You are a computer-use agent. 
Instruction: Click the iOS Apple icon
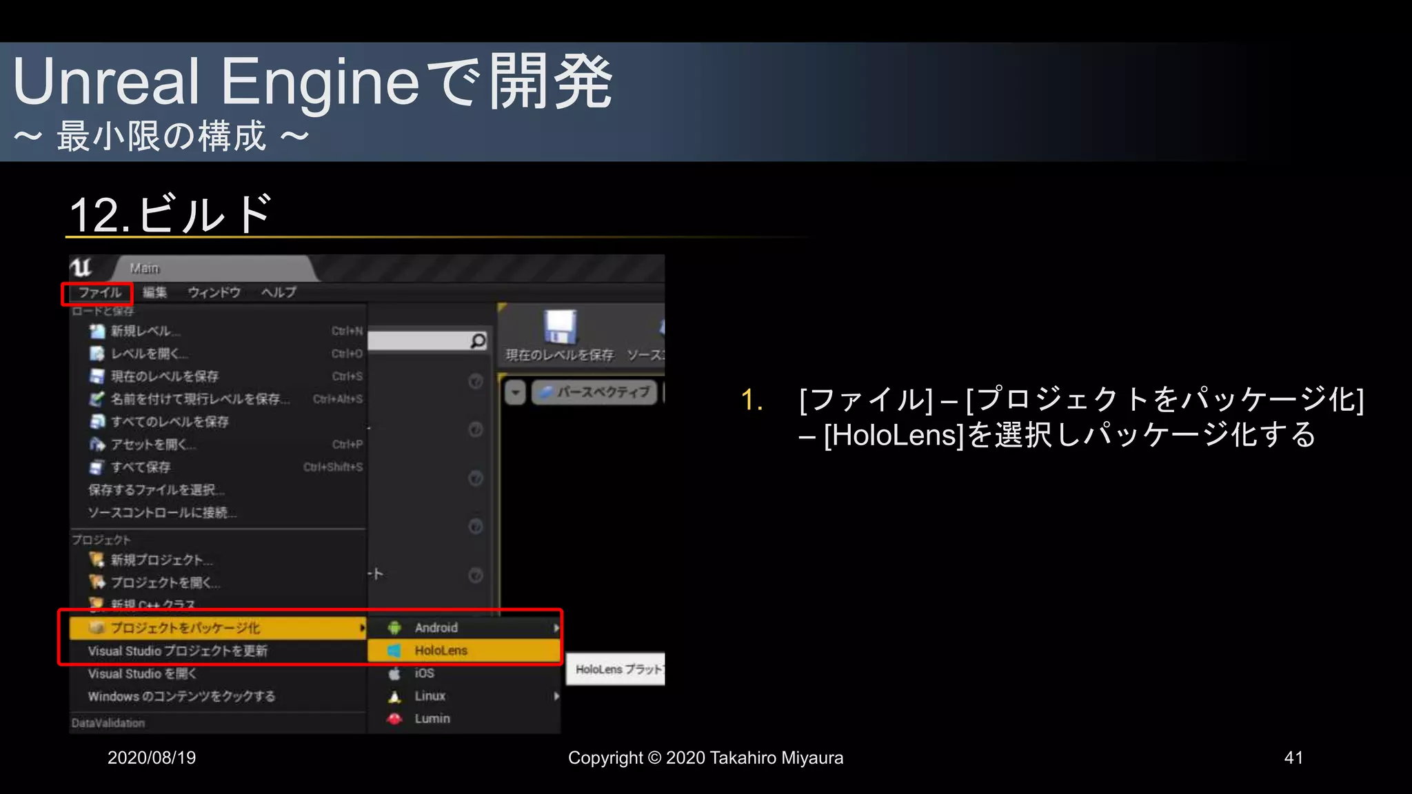pos(394,673)
